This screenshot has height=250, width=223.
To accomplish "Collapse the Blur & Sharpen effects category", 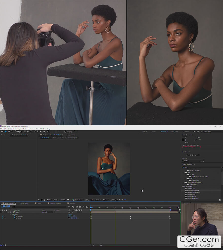I will [x=182, y=186].
